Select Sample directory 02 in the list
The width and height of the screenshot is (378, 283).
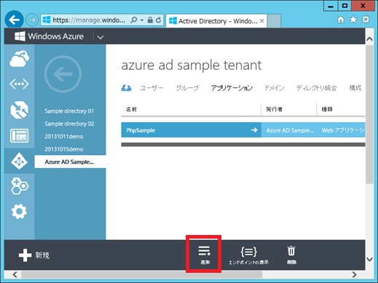(69, 124)
